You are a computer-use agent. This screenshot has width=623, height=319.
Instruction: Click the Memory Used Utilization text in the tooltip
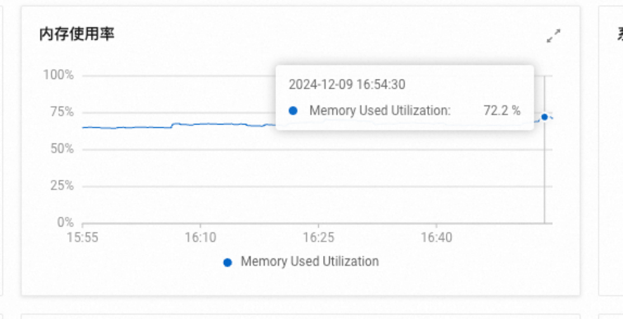click(x=380, y=111)
